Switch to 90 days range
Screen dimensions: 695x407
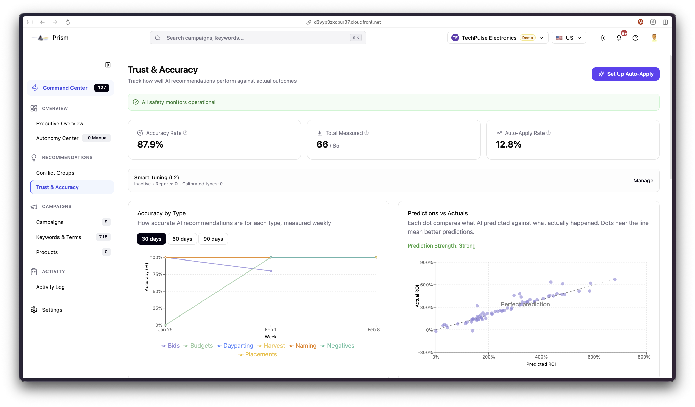point(213,239)
